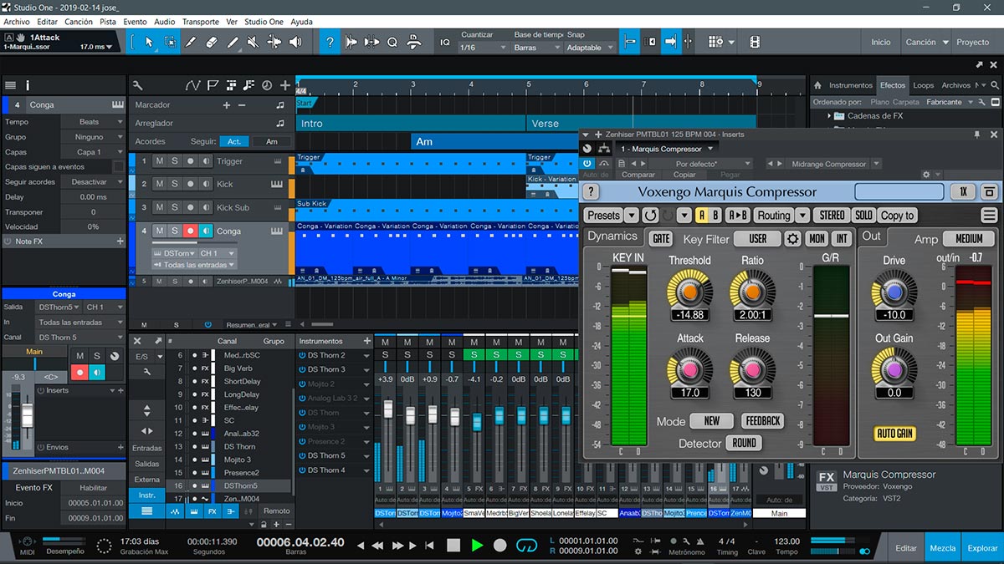Viewport: 1004px width, 564px height.
Task: Open the Tempo Beats dropdown in inspector
Action: coord(93,122)
